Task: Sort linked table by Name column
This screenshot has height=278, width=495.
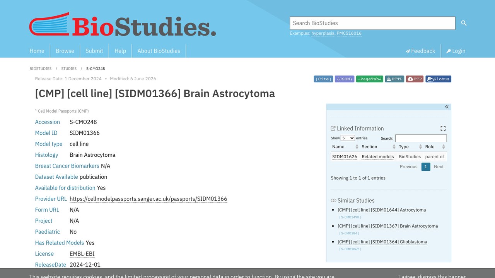Action: (345, 147)
